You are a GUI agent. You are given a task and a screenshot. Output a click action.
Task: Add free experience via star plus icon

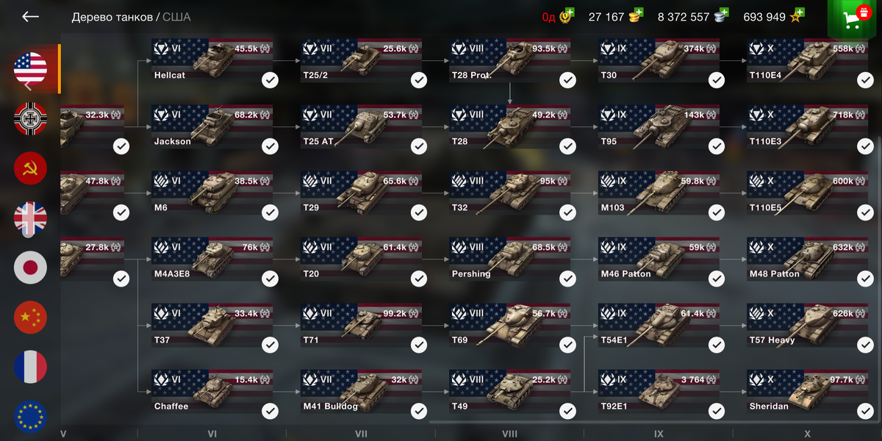click(x=799, y=12)
